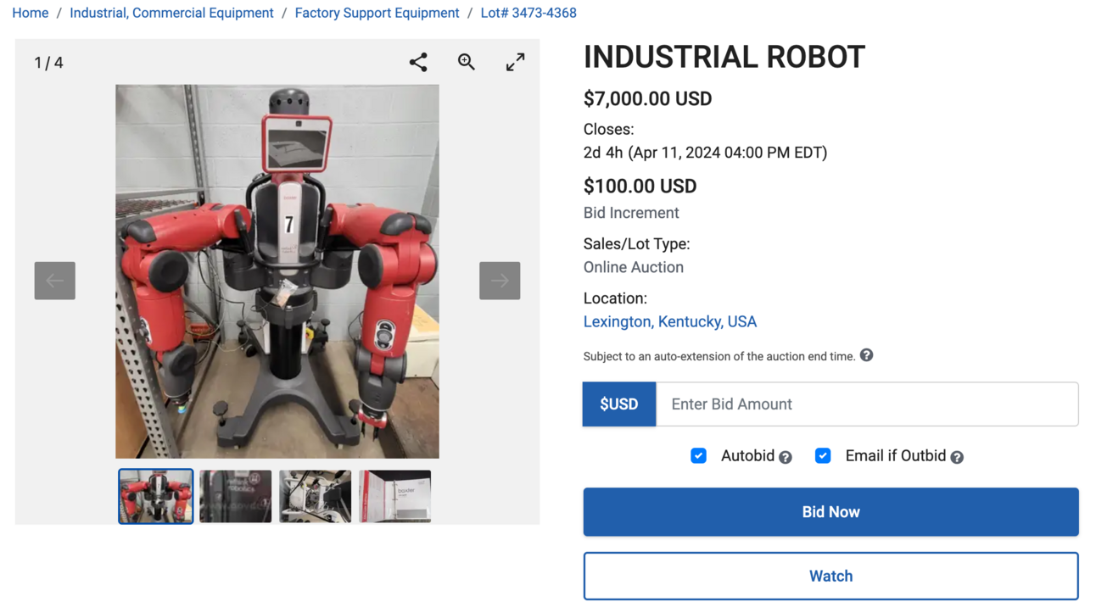View the fourth Baxter box thumbnail
This screenshot has height=613, width=1096.
tap(394, 496)
